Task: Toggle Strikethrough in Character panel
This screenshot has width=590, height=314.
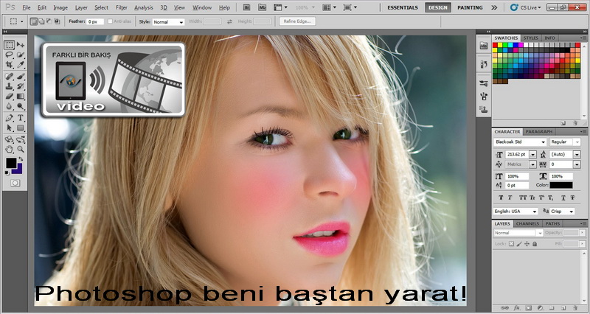Action: (572, 198)
